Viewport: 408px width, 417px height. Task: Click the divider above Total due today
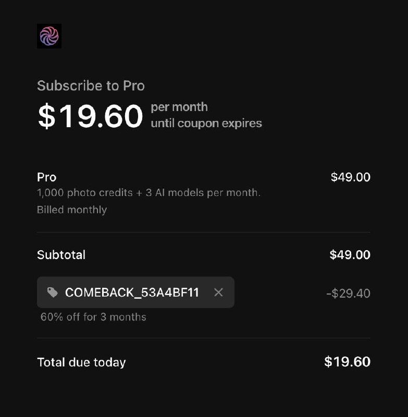pyautogui.click(x=203, y=338)
